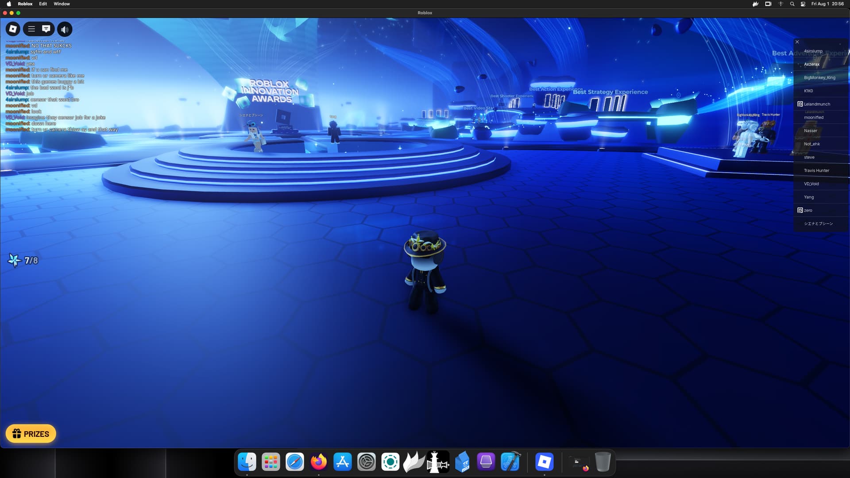Toggle Control Center in menu bar
This screenshot has height=478, width=850.
803,4
